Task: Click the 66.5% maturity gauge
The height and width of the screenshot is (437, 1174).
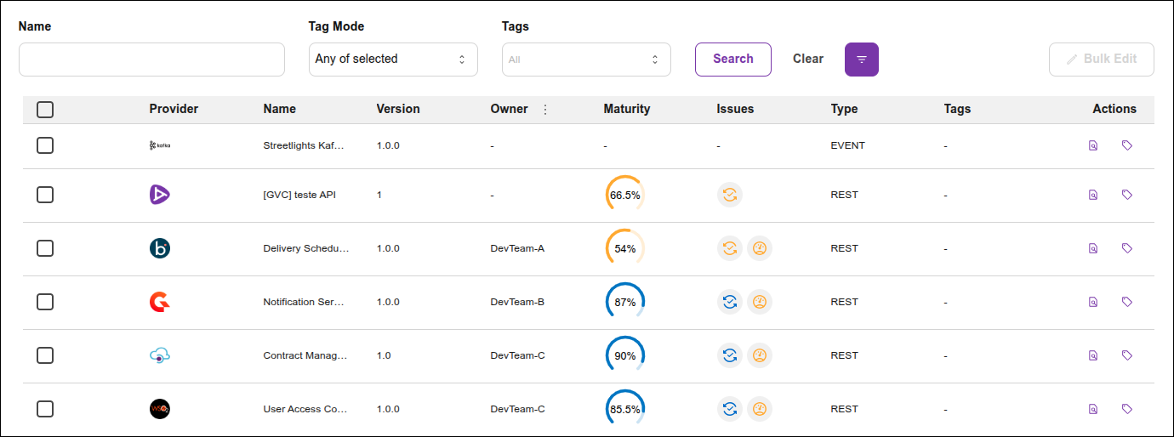Action: (625, 195)
